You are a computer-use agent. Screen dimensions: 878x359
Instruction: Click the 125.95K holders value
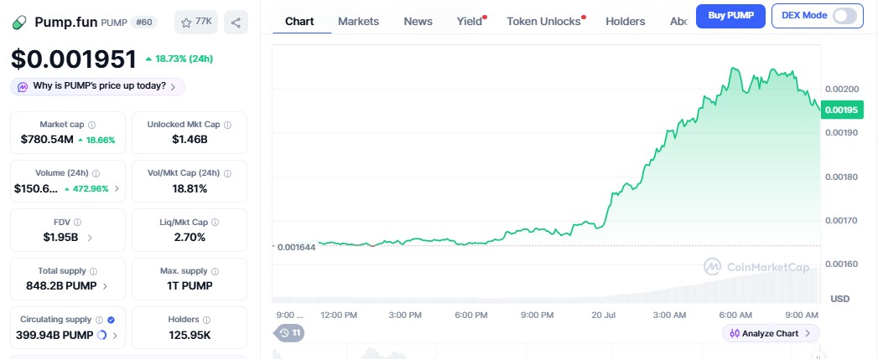tap(190, 336)
